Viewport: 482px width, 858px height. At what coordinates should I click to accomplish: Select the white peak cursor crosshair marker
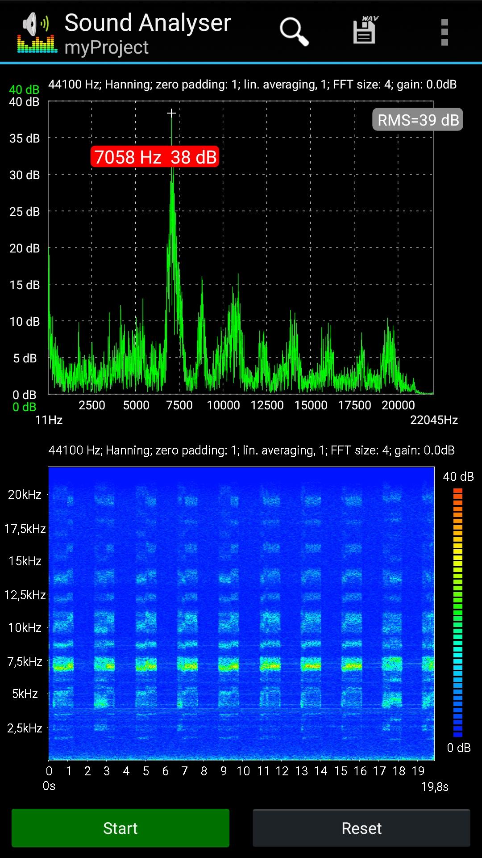171,113
